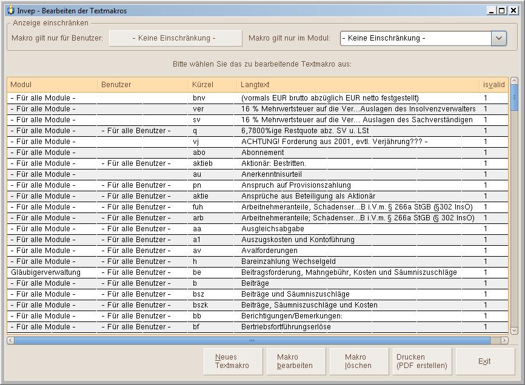Click the vertical scrollbar up arrow
Image resolution: width=525 pixels, height=385 pixels.
click(x=514, y=81)
